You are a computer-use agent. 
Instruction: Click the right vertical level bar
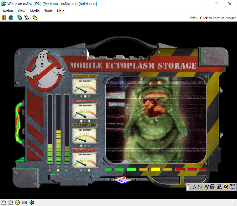67,129
